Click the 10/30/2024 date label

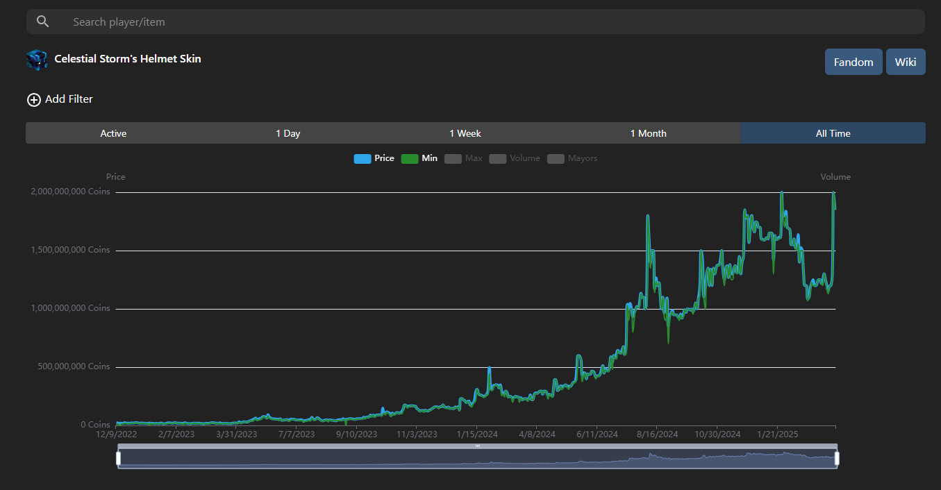717,434
